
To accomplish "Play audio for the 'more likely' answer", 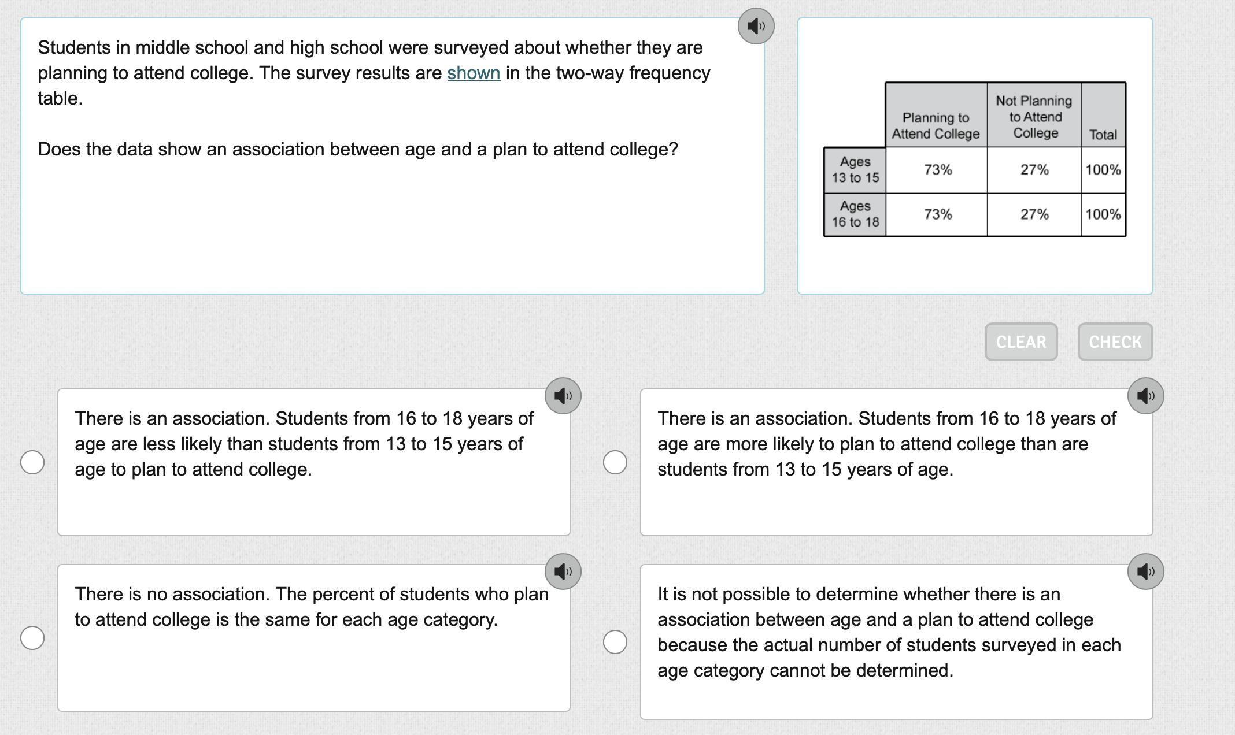I will pos(1145,396).
